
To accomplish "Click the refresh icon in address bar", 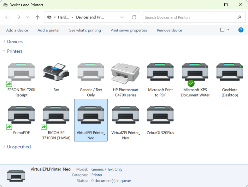I will click(134, 17).
